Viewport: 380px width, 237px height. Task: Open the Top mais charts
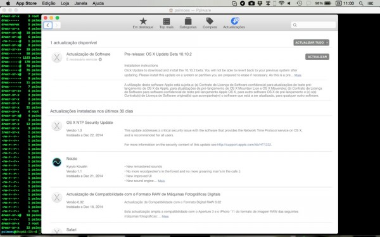point(167,23)
